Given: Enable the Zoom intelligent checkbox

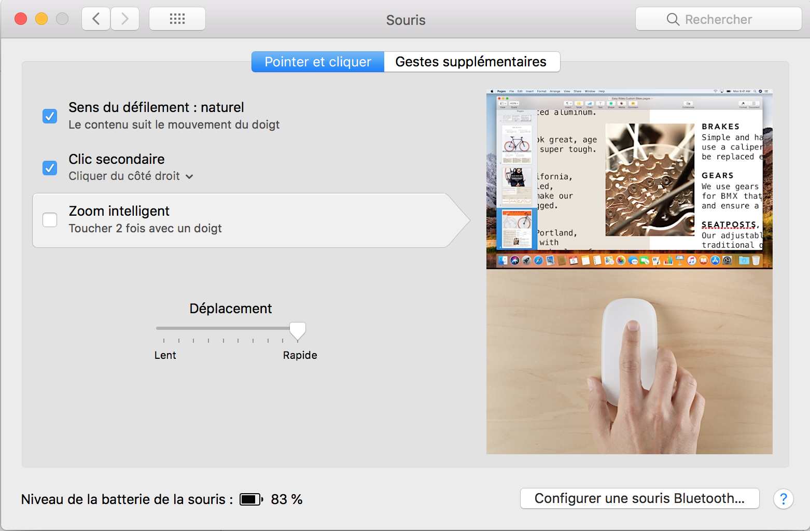Looking at the screenshot, I should click(50, 220).
